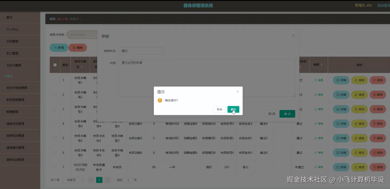Open 个人中心 in the sidebar

pos(20,29)
